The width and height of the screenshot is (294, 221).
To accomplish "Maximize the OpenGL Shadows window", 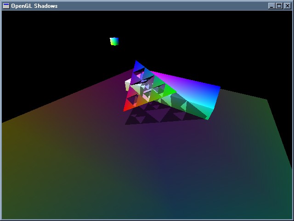I will 279,6.
